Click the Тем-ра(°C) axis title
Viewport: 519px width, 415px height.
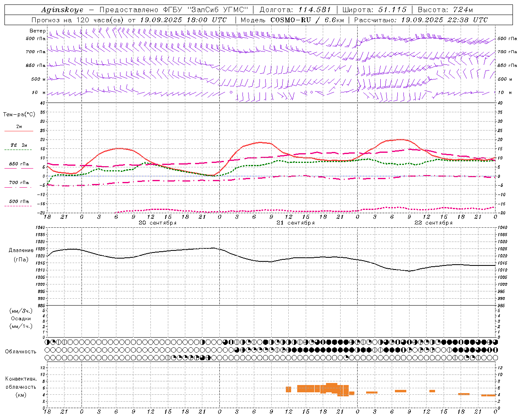(19, 115)
